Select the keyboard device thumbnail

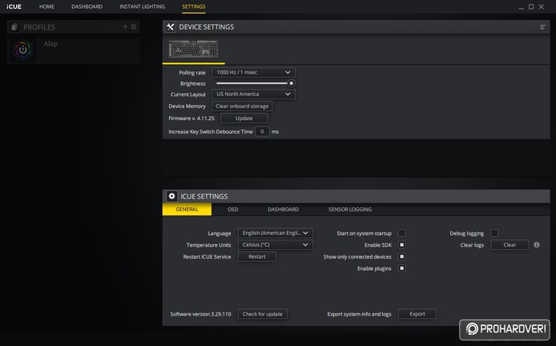193,49
